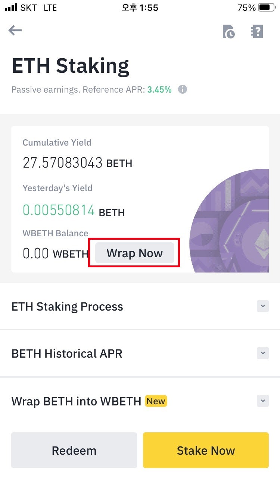Tap the 3.45% reference APR value

click(159, 90)
